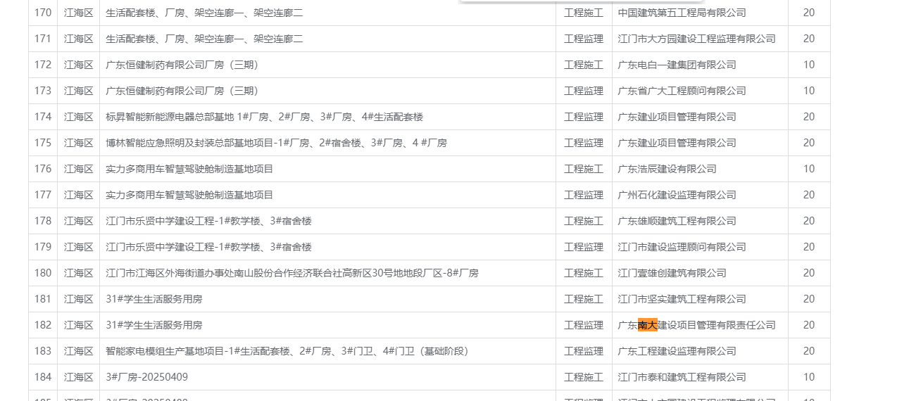Image resolution: width=909 pixels, height=401 pixels.
Task: Click the highlighted "南大" search match
Action: coord(647,325)
